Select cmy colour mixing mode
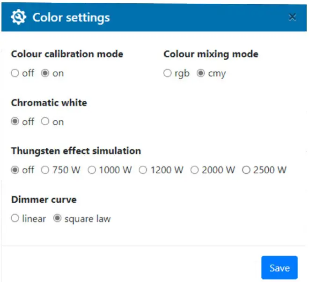 click(200, 73)
